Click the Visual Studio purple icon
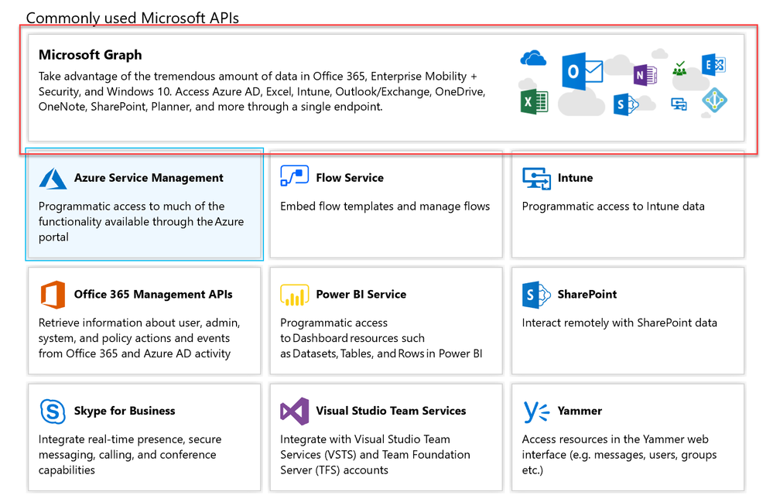 294,412
